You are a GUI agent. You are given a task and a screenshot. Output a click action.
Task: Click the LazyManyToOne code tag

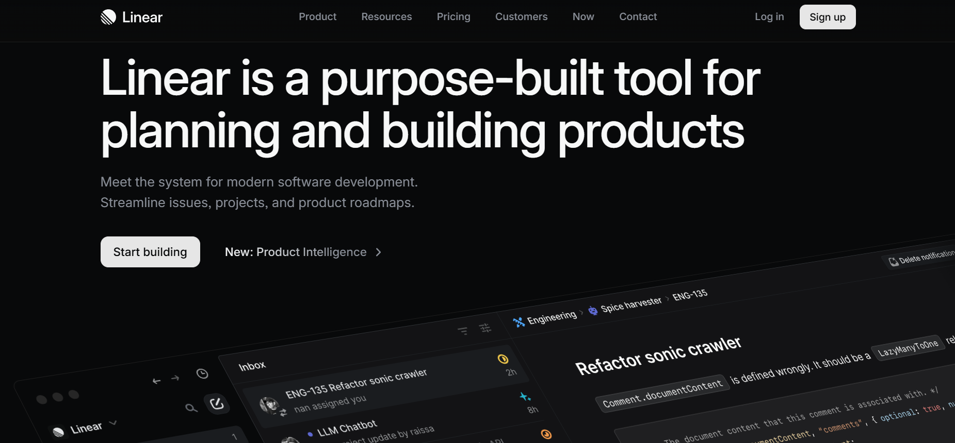click(908, 348)
